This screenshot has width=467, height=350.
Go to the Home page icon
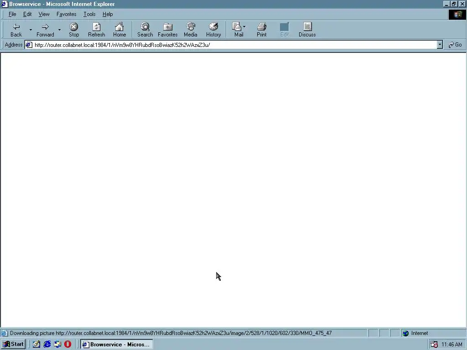tap(119, 30)
